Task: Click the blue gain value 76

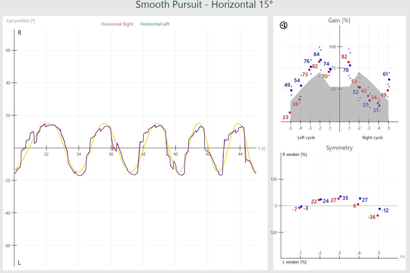Action: click(307, 61)
